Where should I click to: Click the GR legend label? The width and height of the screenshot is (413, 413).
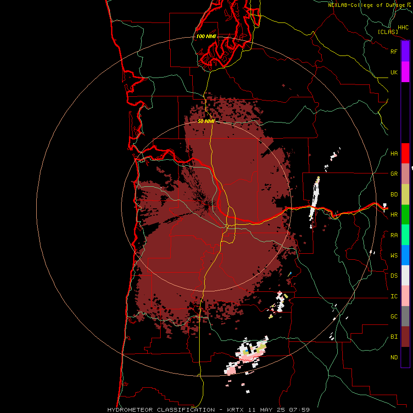pyautogui.click(x=394, y=174)
